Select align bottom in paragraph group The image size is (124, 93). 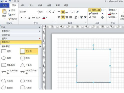click(66, 12)
